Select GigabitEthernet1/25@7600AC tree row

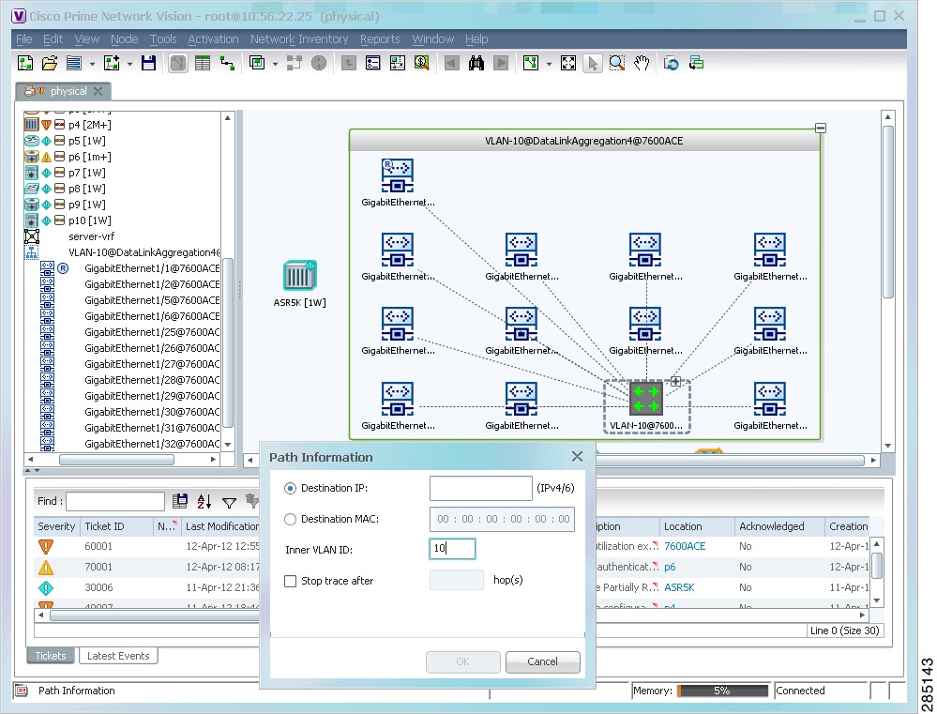(x=152, y=332)
